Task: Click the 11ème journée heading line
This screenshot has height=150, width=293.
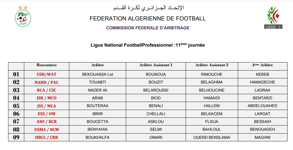Action: tap(148, 45)
